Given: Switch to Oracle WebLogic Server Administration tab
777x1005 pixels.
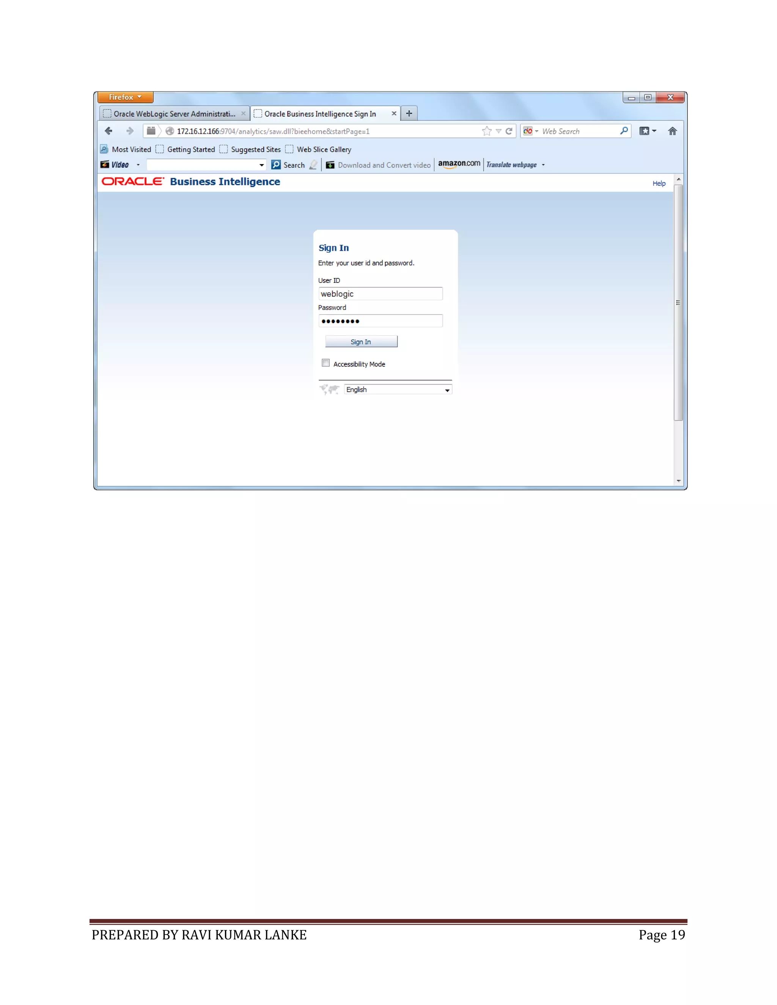Looking at the screenshot, I should coord(175,114).
